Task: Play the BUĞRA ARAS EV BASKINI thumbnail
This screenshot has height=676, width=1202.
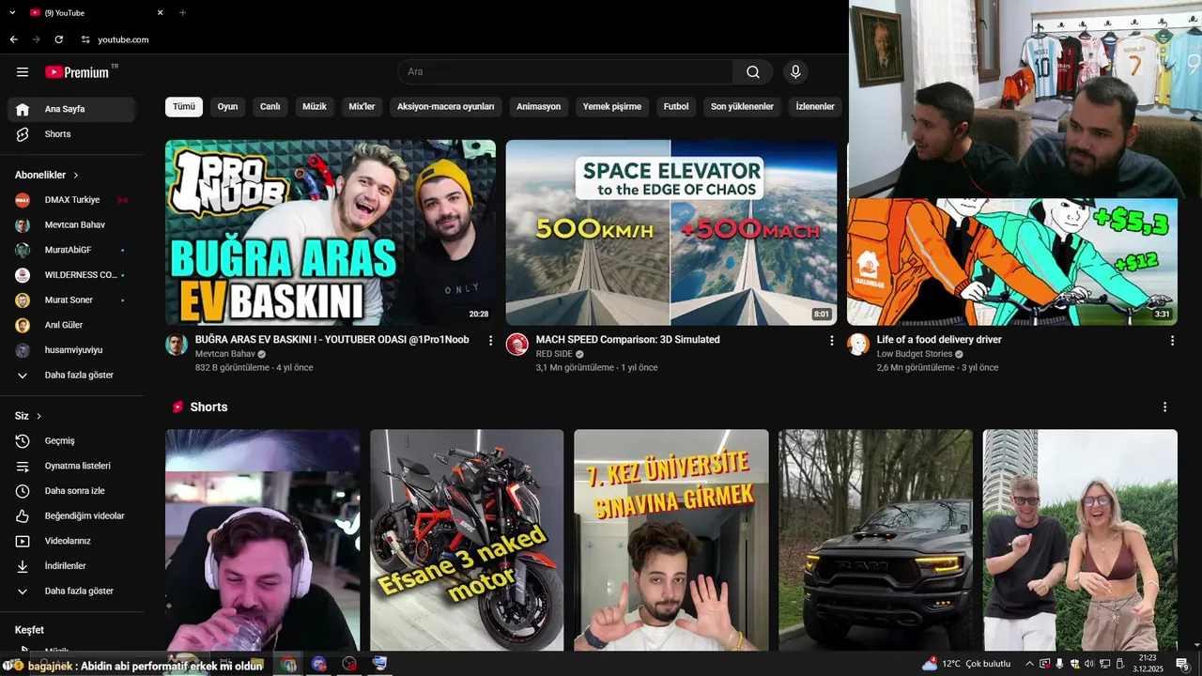Action: pos(331,233)
